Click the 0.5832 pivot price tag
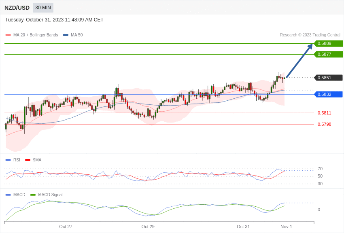This screenshot has height=233, width=344. (329, 94)
